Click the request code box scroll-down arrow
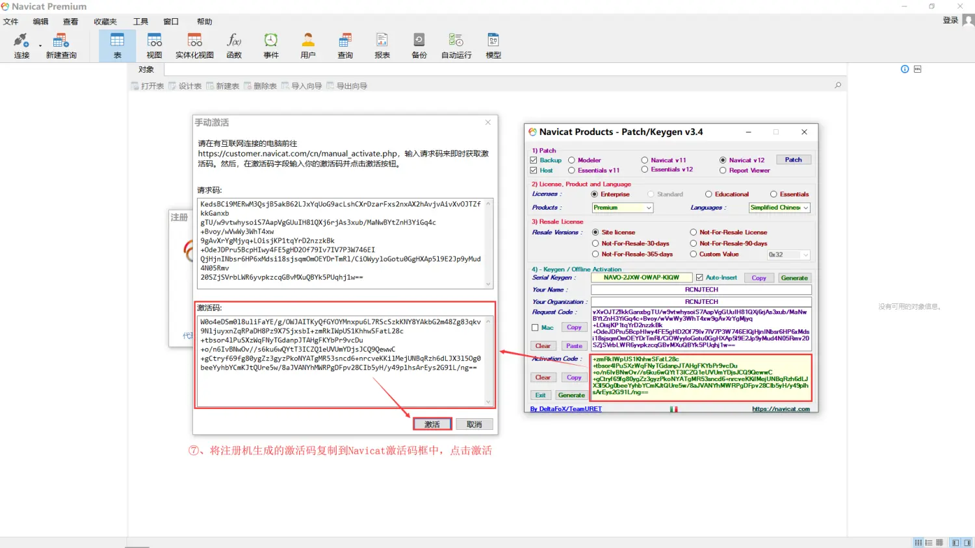The image size is (975, 548). click(x=489, y=284)
